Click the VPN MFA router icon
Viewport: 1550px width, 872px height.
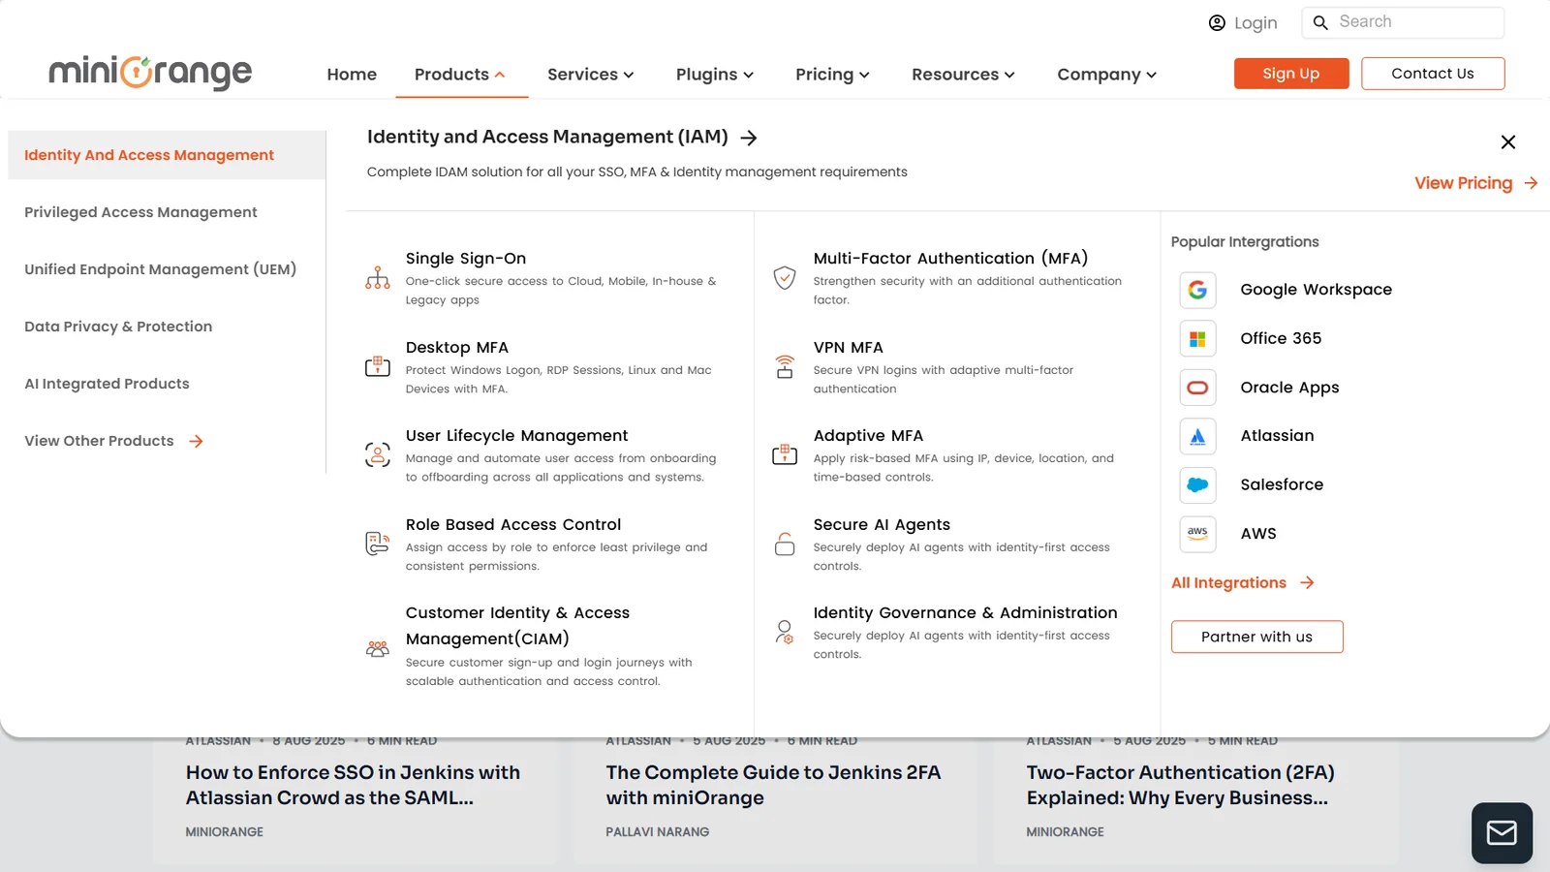(x=785, y=366)
